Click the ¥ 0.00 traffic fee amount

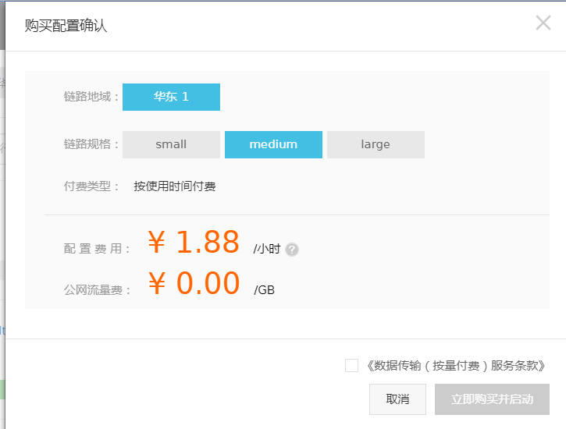coord(193,283)
